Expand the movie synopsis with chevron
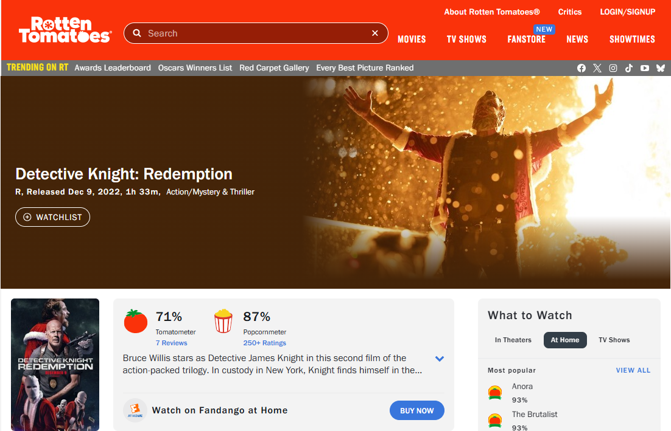Image resolution: width=671 pixels, height=431 pixels. click(440, 359)
